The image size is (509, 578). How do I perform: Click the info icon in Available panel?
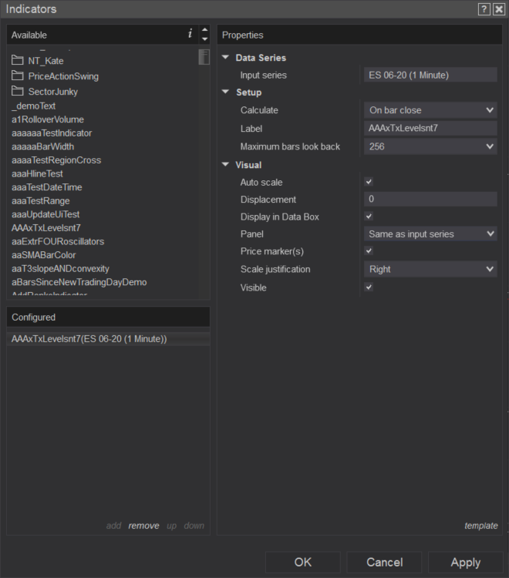click(x=190, y=34)
